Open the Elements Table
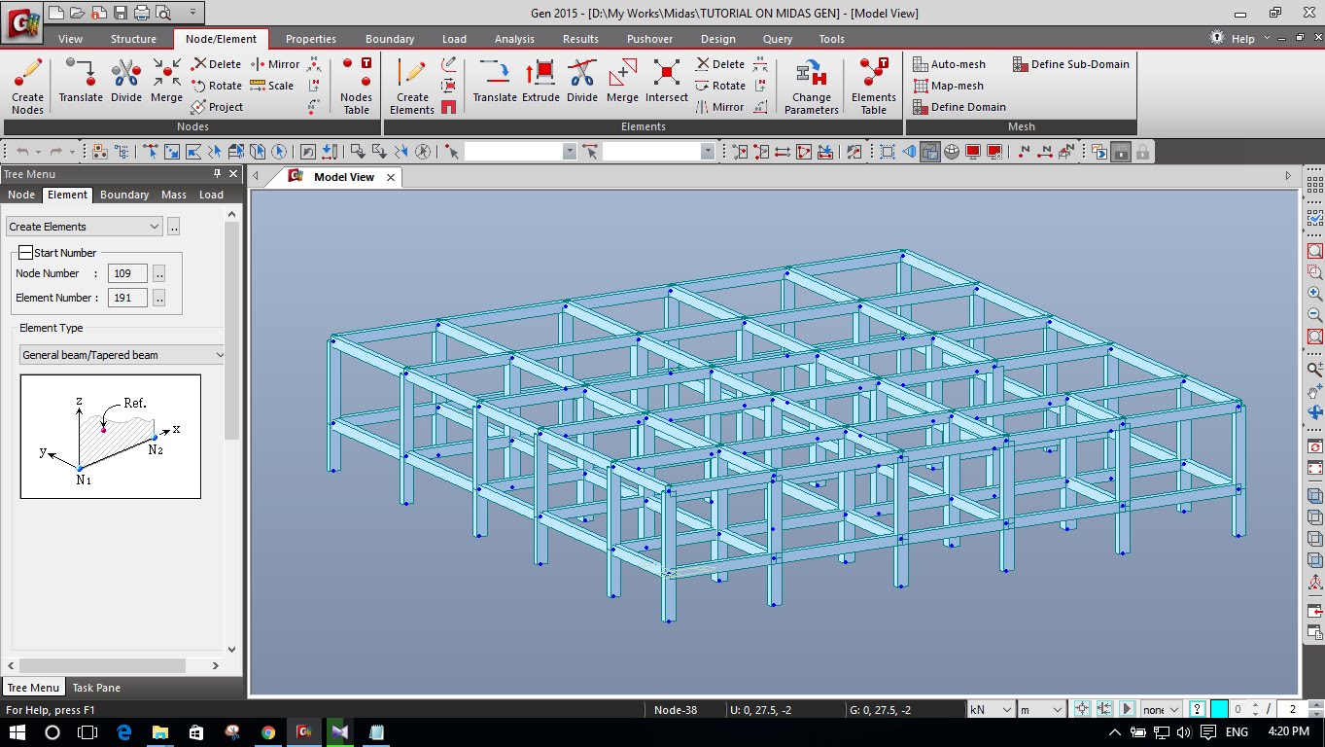 (872, 86)
